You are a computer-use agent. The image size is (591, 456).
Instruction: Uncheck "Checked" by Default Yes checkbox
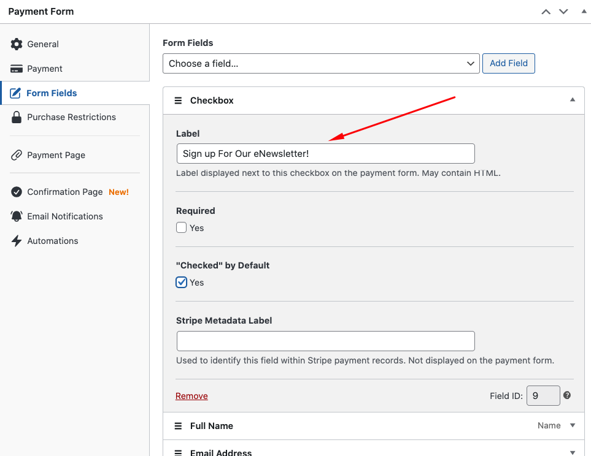pos(182,283)
